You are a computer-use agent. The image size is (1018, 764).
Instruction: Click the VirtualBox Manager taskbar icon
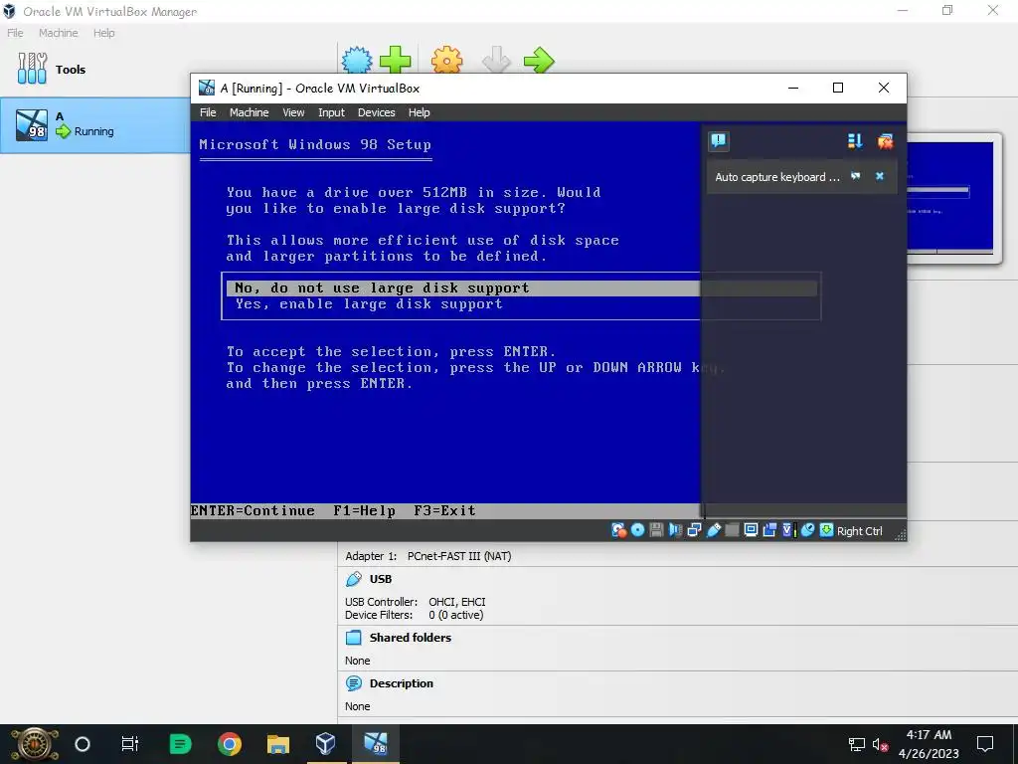(x=326, y=744)
